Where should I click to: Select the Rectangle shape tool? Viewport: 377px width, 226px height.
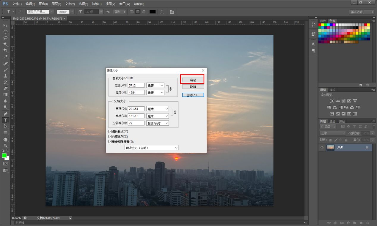5,133
